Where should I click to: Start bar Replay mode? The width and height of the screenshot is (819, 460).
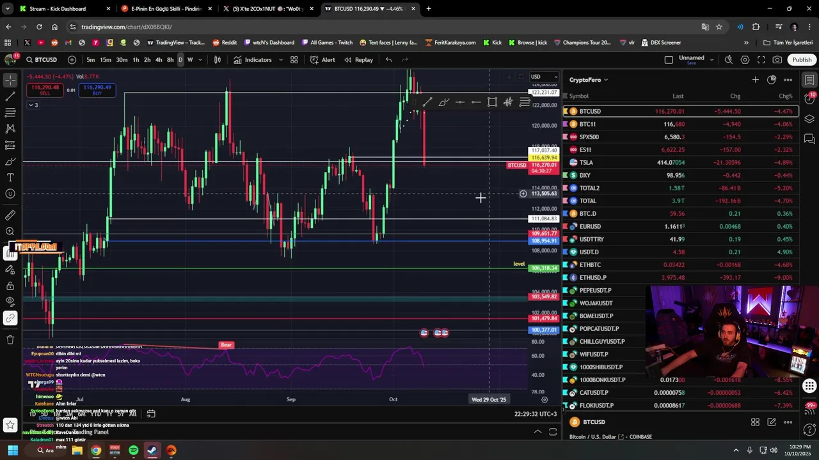tap(358, 59)
